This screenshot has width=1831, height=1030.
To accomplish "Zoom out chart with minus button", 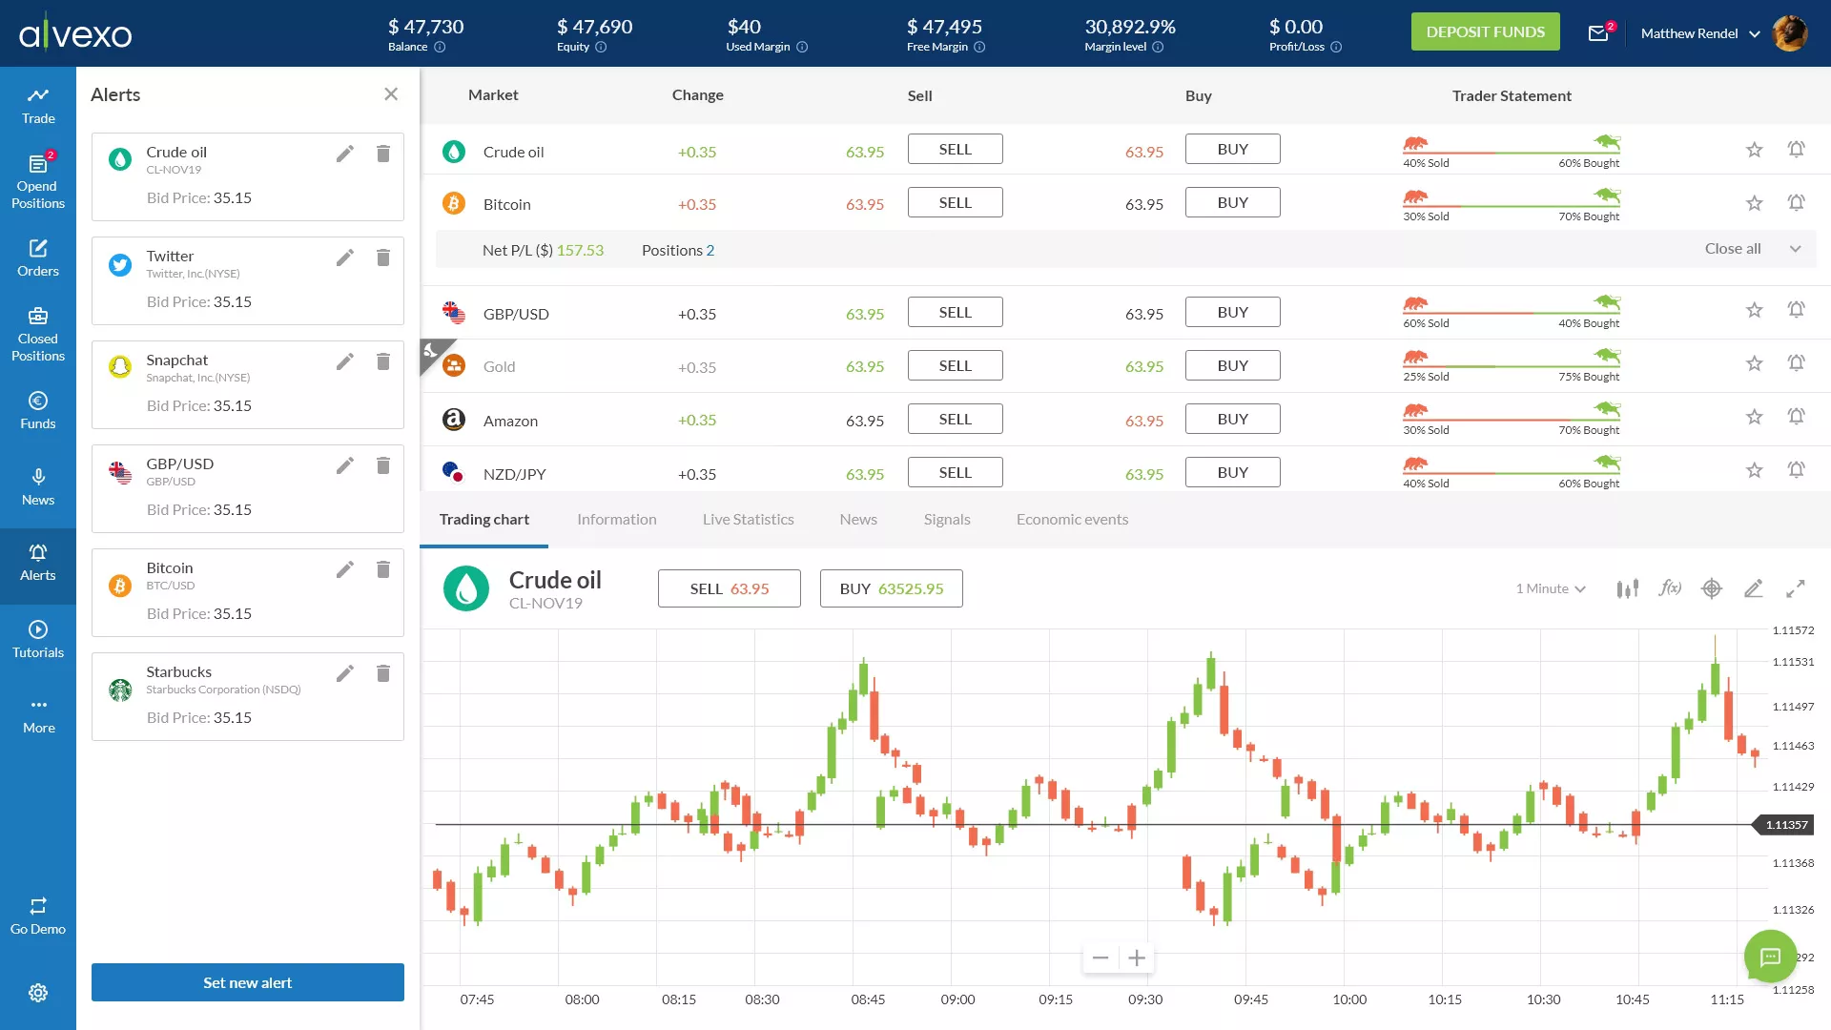I will click(1101, 958).
